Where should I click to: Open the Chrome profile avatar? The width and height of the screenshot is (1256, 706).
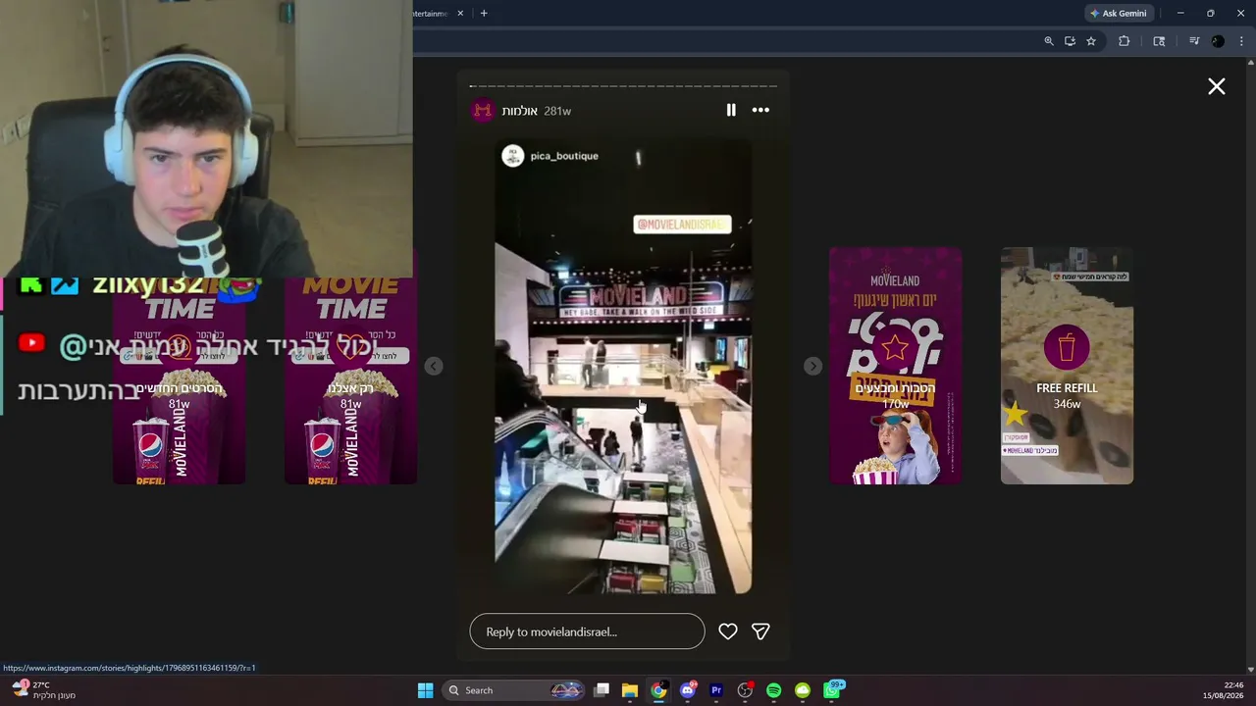(x=1218, y=41)
